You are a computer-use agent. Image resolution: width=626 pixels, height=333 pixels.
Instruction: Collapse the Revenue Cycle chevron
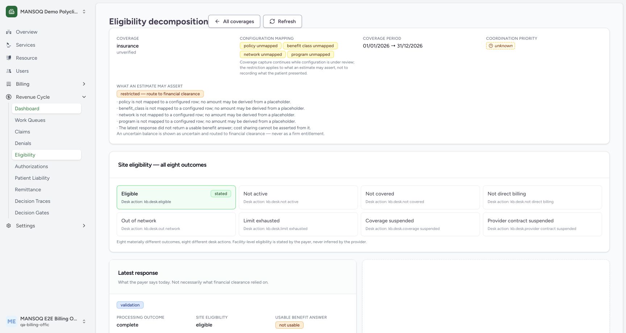click(x=84, y=97)
